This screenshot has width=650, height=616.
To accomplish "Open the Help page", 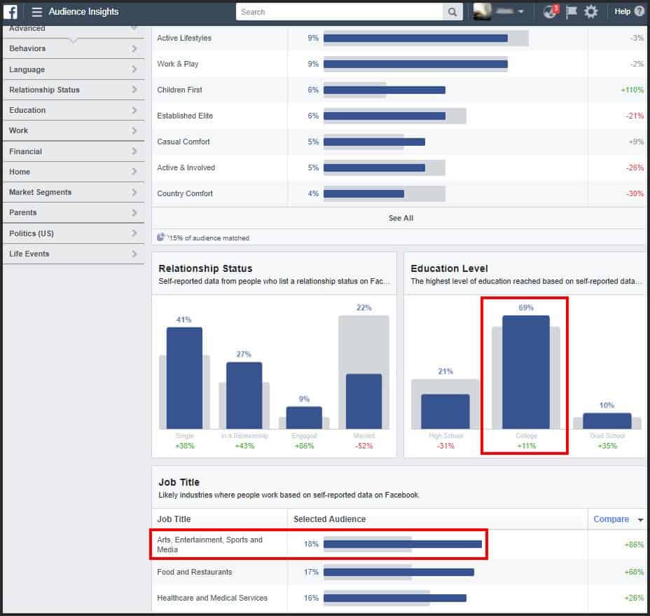I will (623, 11).
